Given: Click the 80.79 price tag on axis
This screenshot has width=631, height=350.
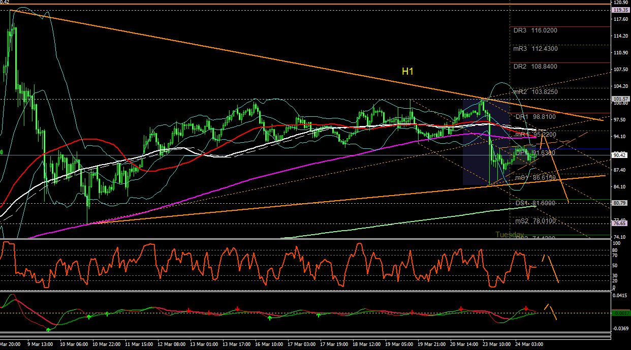Looking at the screenshot, I should pos(621,203).
